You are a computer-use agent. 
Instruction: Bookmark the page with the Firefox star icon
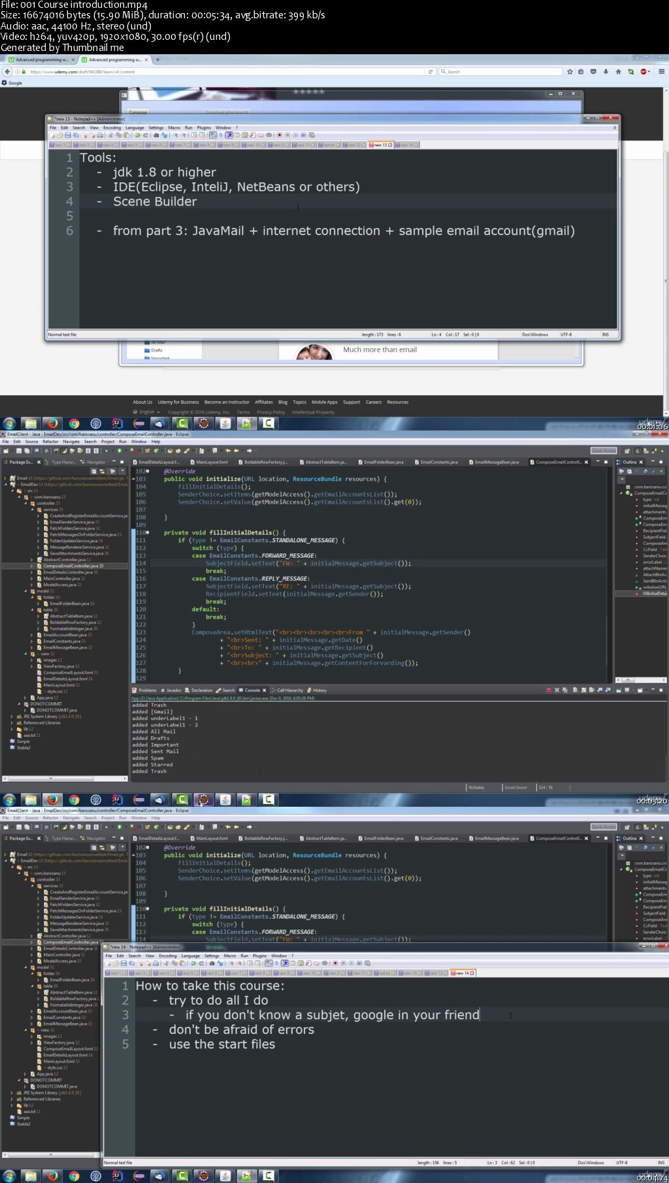(x=570, y=72)
